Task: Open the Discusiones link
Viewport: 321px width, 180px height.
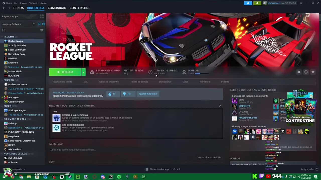Action: [x=165, y=82]
